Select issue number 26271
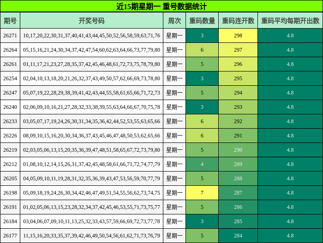 point(10,36)
